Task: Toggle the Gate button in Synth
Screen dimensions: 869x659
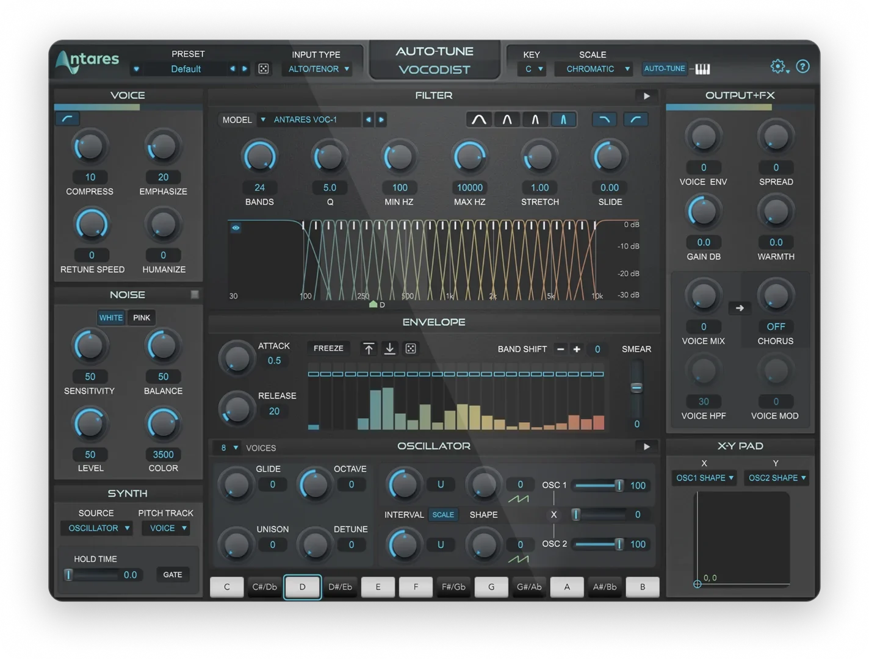Action: (173, 575)
